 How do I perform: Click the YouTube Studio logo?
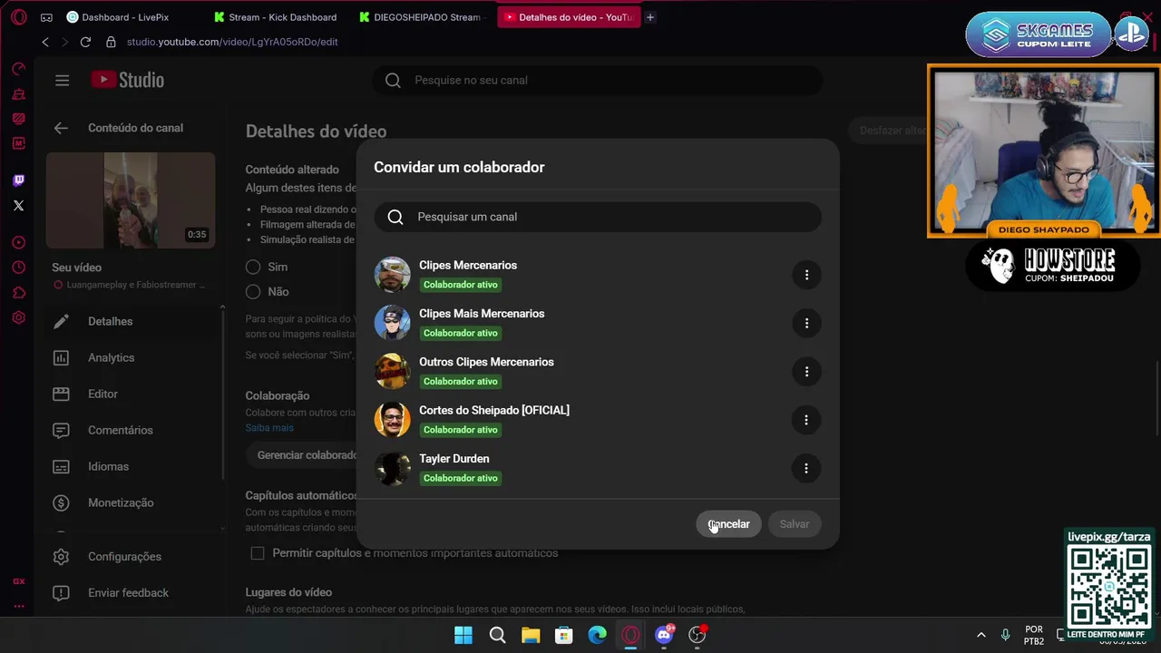point(127,80)
